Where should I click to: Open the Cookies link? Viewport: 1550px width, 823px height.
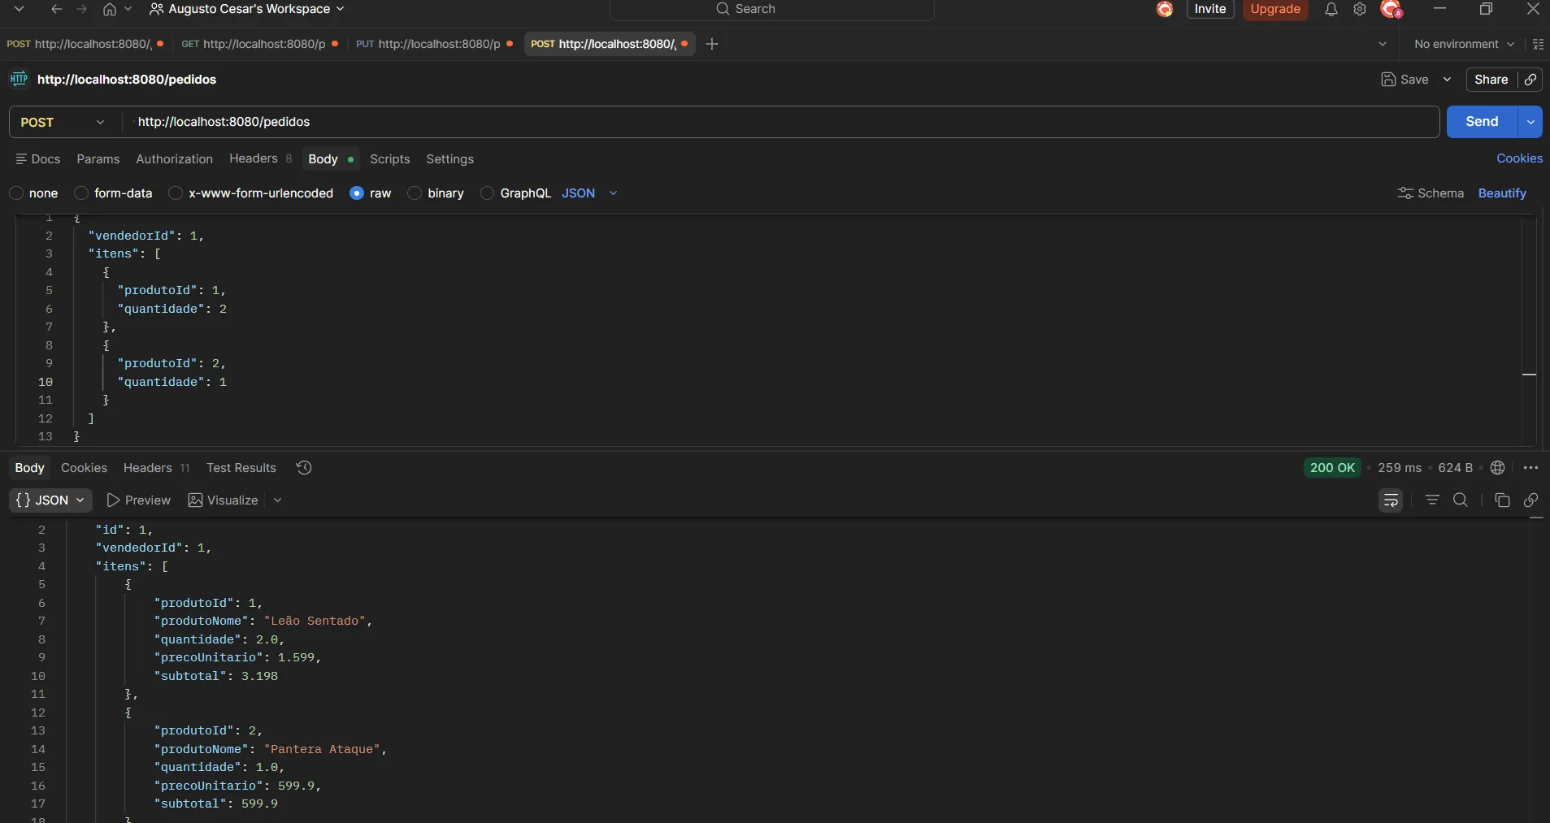(1519, 158)
